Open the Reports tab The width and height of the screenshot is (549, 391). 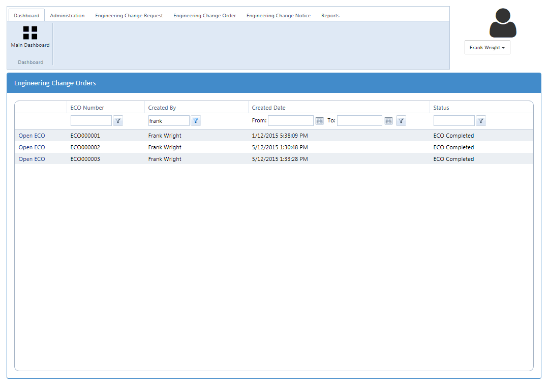click(330, 15)
